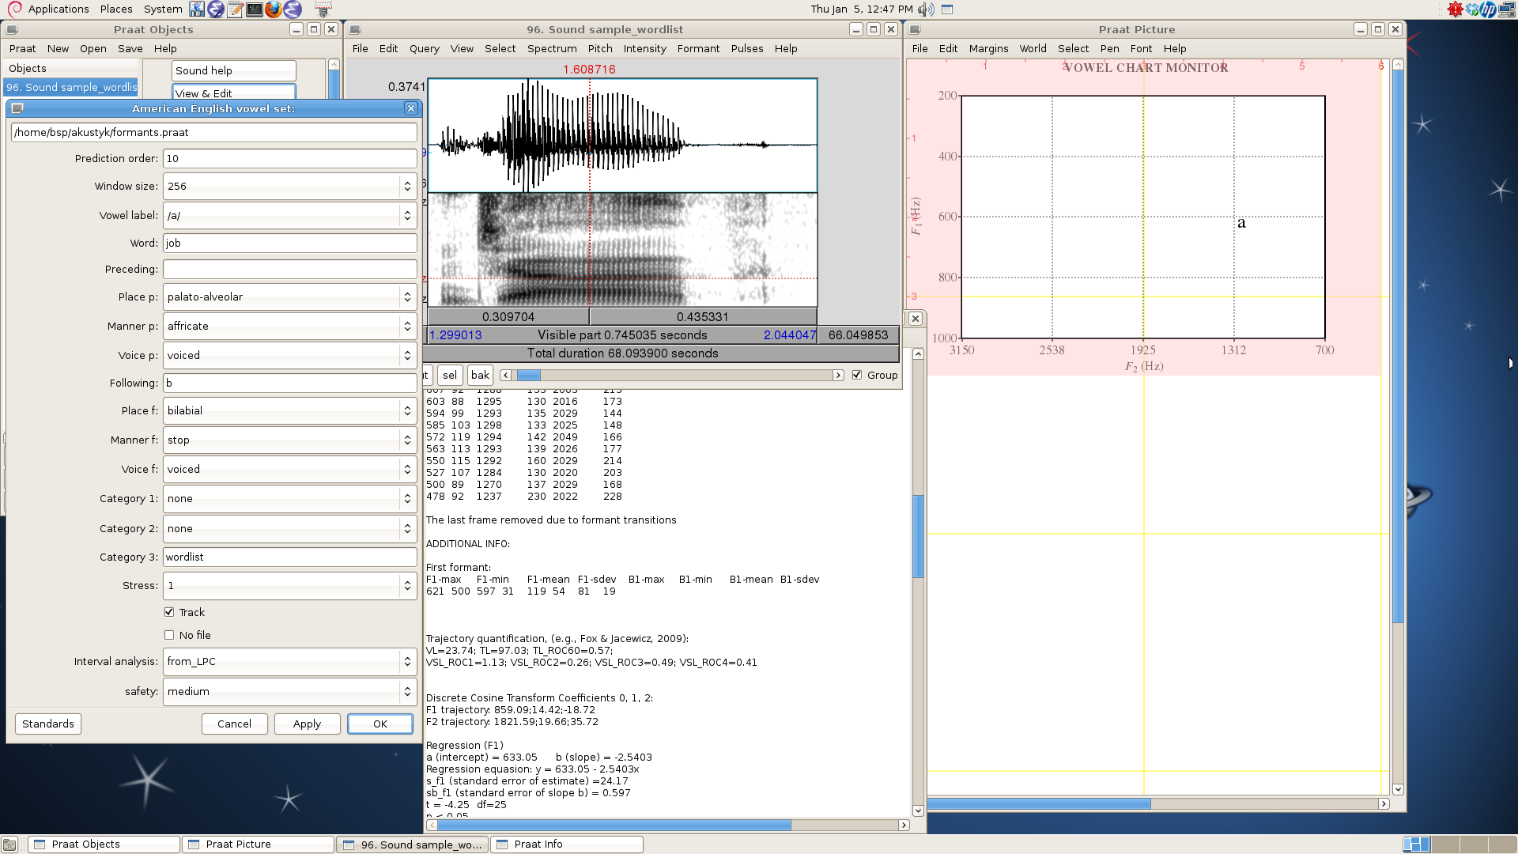The width and height of the screenshot is (1518, 854).
Task: Click the Praat Picture horizontal scrollbar thumb
Action: pos(1039,803)
